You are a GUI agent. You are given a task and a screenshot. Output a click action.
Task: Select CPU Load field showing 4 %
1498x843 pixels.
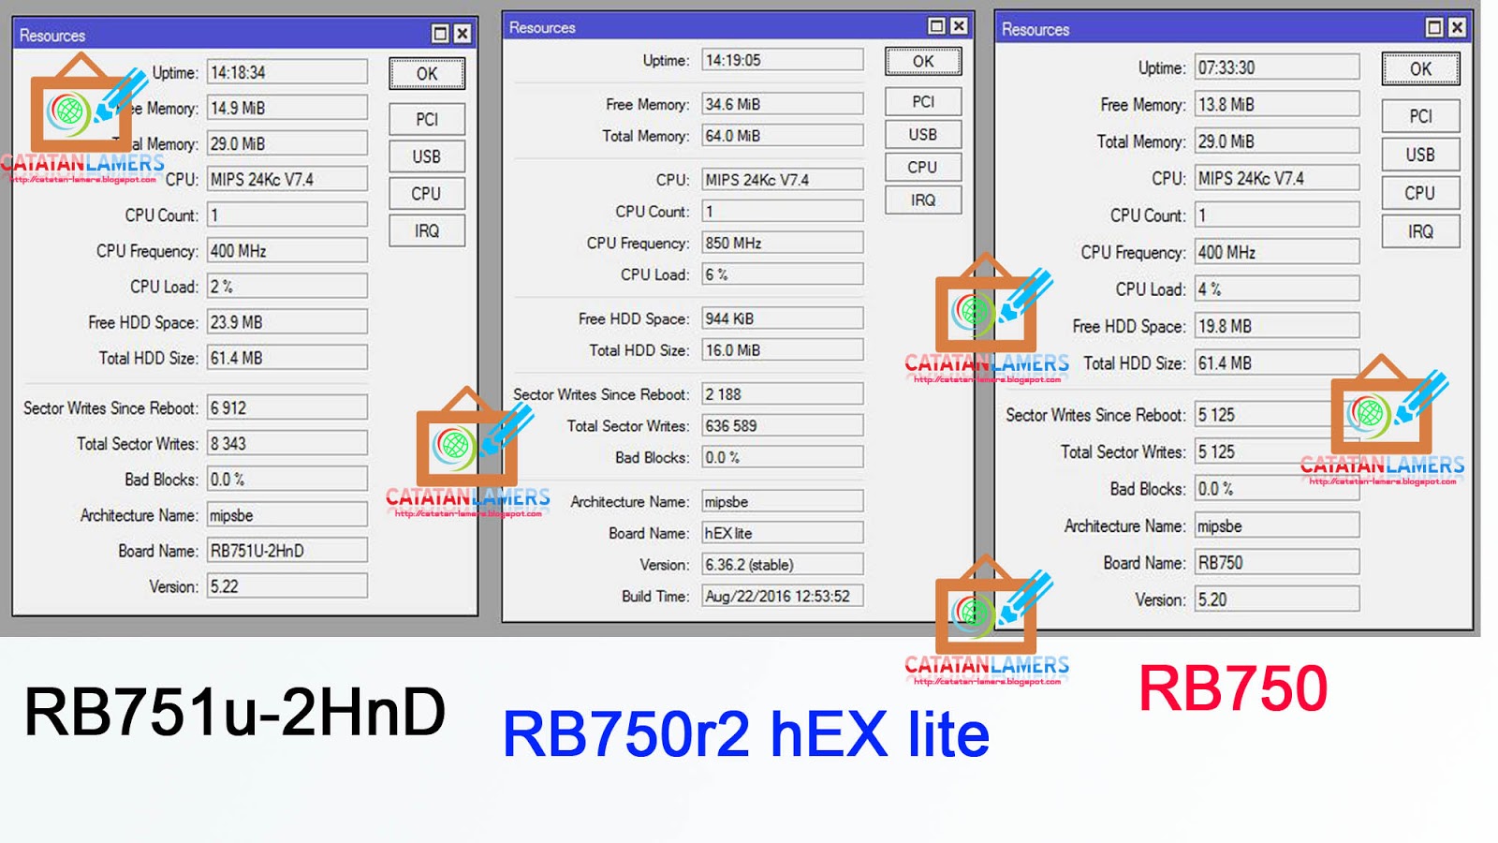coord(1277,289)
